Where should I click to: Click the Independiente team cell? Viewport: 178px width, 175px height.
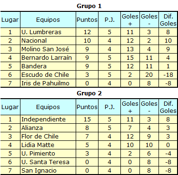(48, 120)
